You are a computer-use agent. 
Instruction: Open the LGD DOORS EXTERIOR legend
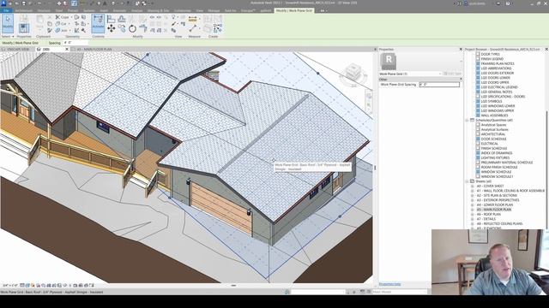pyautogui.click(x=498, y=73)
